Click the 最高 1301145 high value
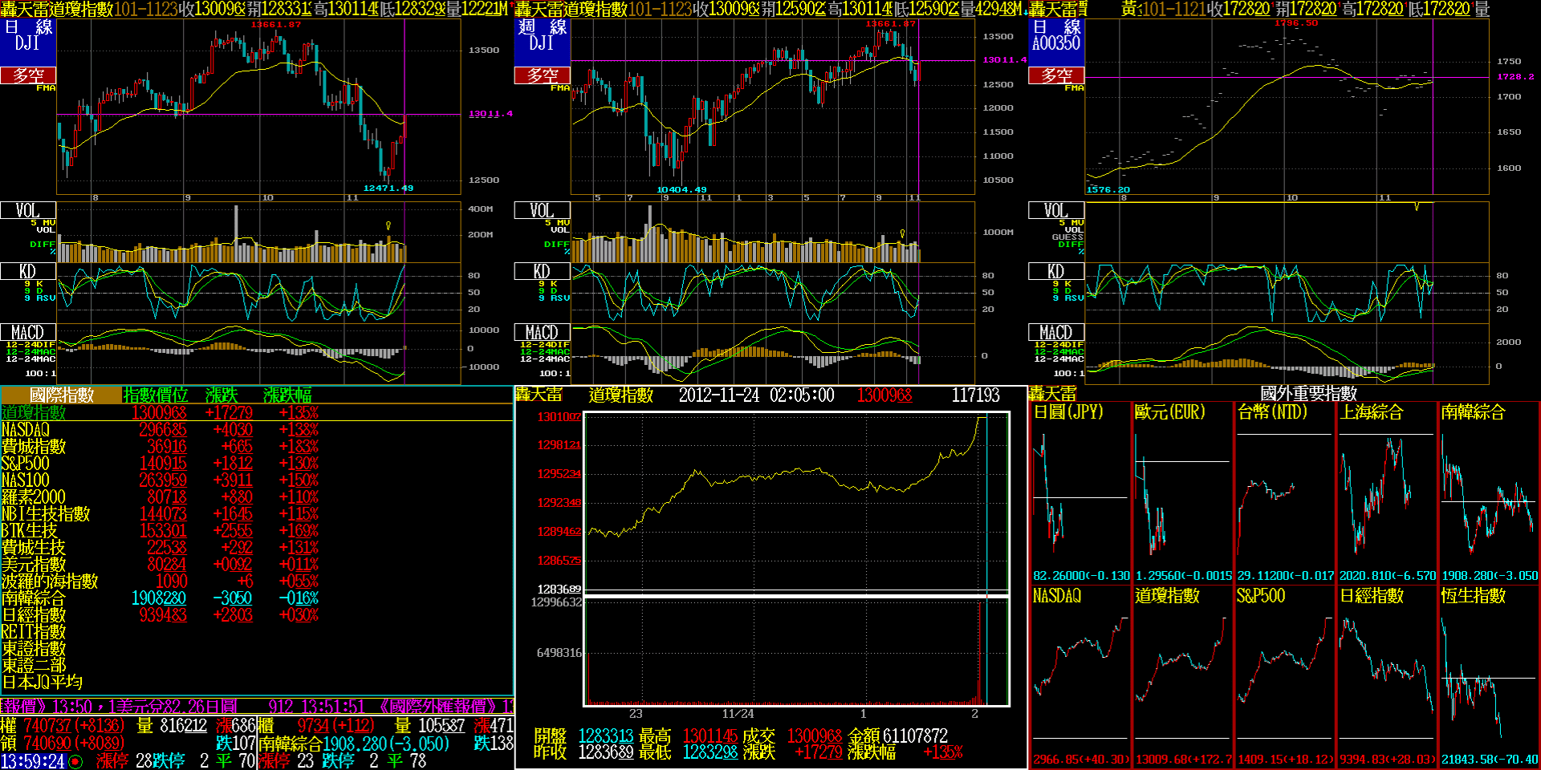This screenshot has width=1541, height=770. pyautogui.click(x=710, y=736)
